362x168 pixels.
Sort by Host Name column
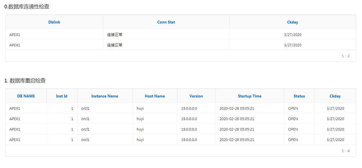point(155,96)
